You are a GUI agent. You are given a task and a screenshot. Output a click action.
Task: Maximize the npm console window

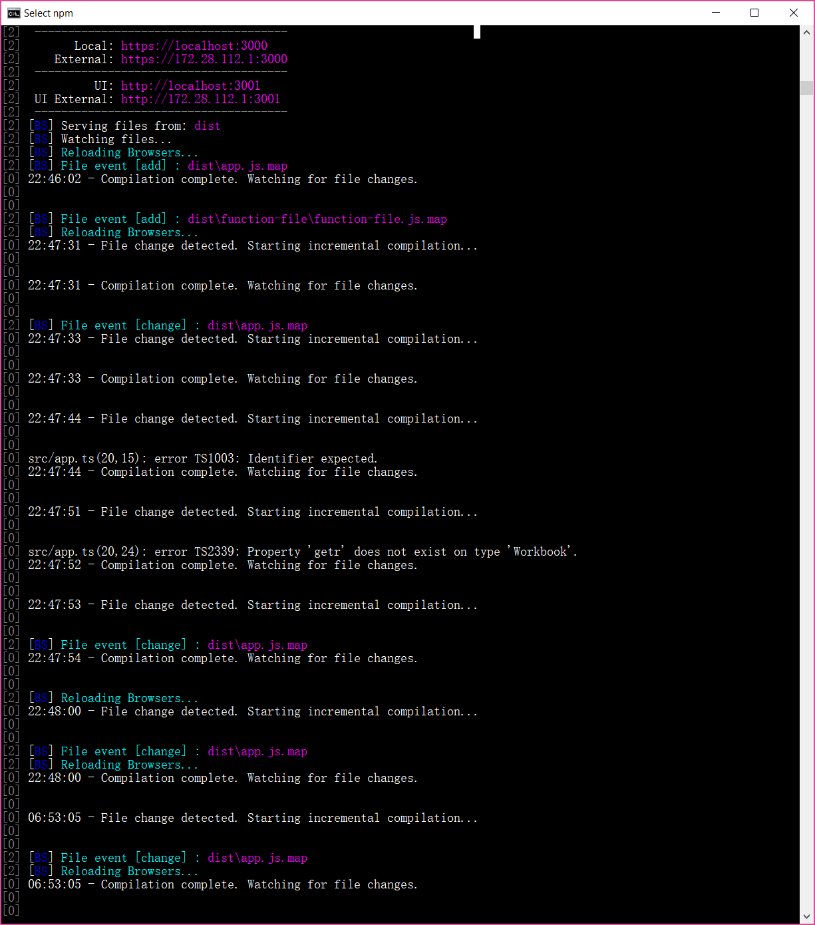pos(754,13)
